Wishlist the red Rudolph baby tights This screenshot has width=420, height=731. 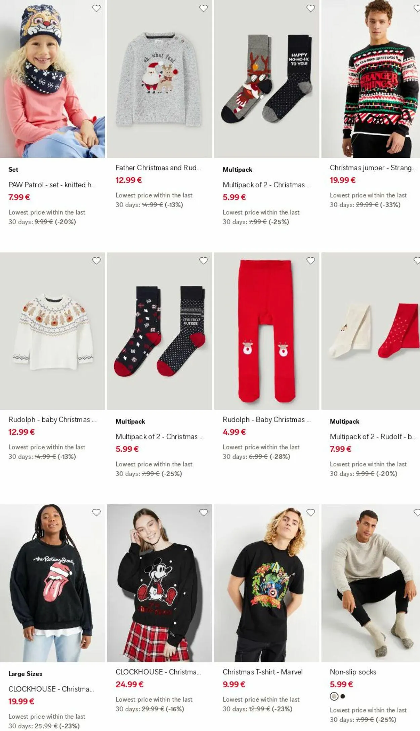pos(311,261)
